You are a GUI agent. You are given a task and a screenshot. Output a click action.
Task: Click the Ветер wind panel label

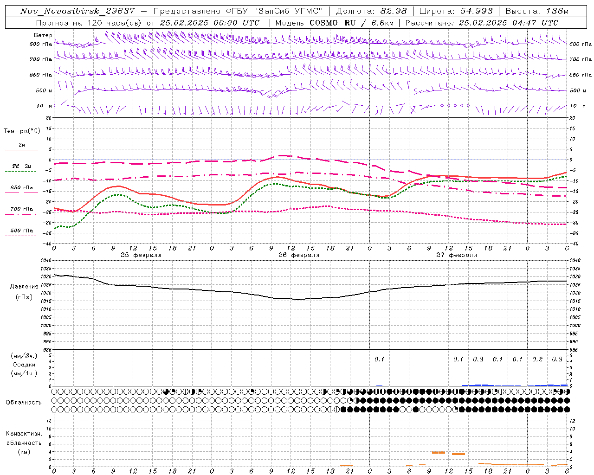click(x=43, y=35)
